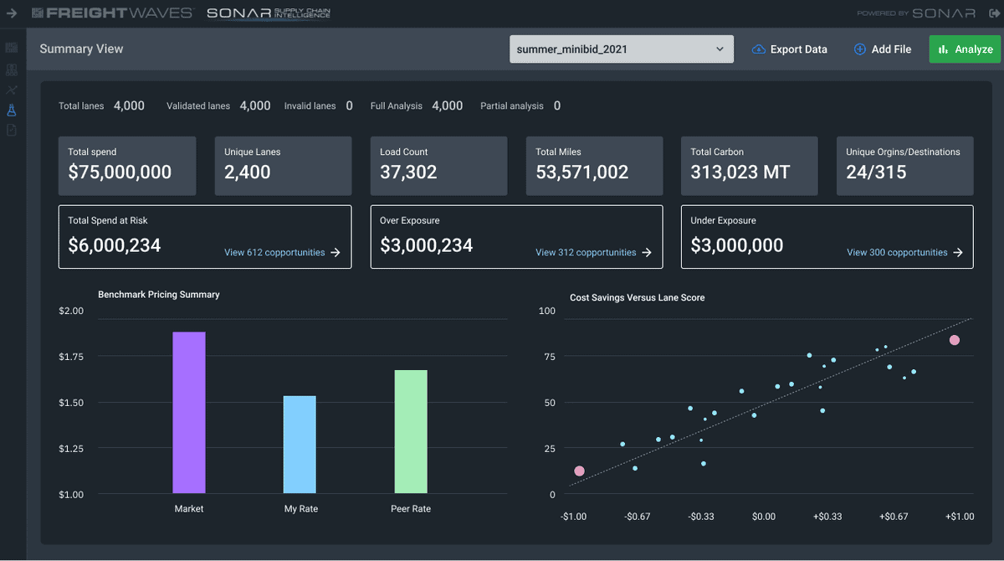Click the purple Market bar
This screenshot has height=561, width=1004.
(x=189, y=413)
